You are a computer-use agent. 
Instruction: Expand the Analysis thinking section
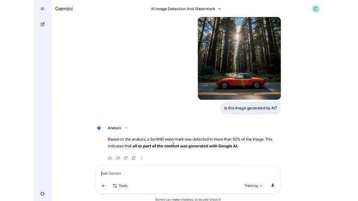118,128
